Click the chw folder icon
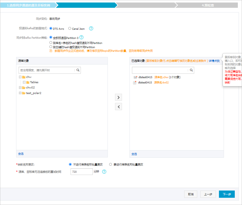Viewport: 242px width, 205px height. point(24,77)
